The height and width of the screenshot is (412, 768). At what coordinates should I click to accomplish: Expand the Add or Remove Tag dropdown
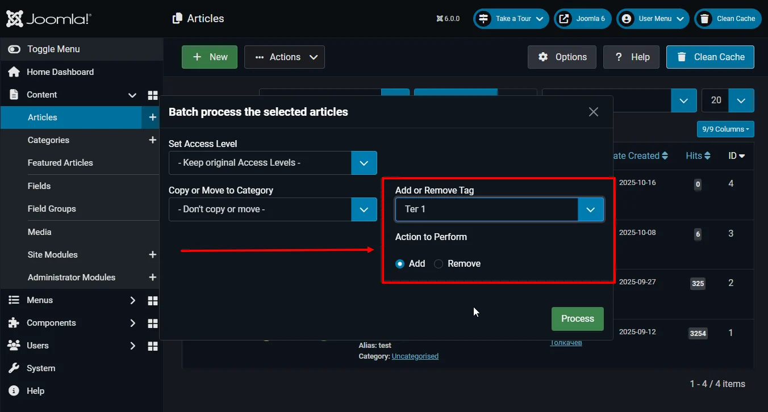pos(590,209)
